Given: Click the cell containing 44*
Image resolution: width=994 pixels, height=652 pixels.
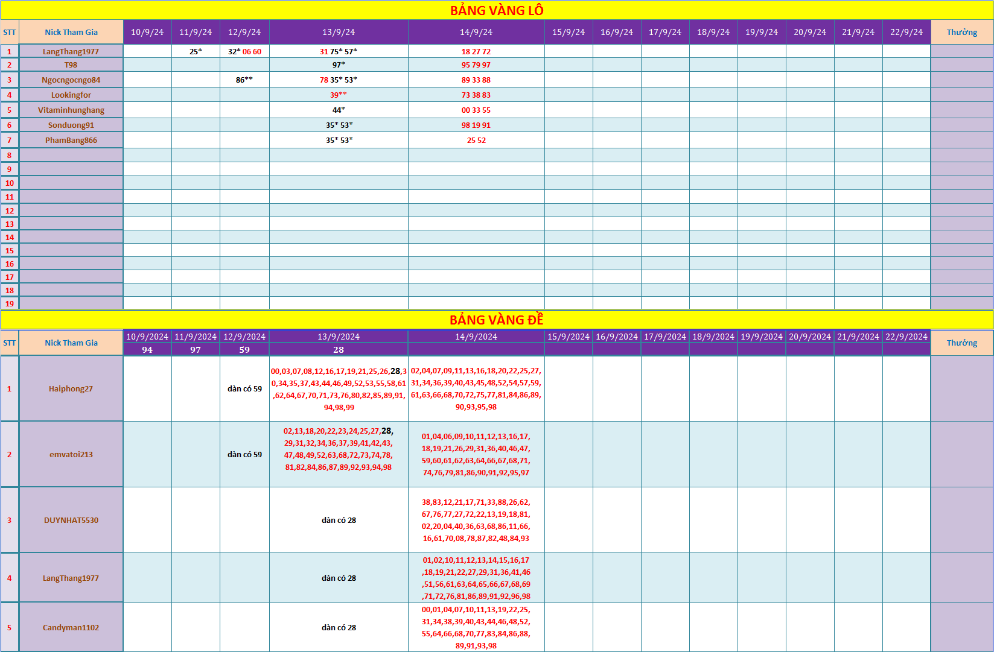Looking at the screenshot, I should [x=339, y=110].
